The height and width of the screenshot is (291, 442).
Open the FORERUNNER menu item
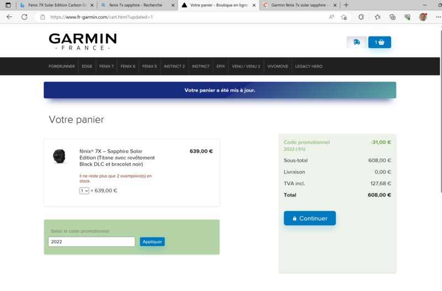pos(62,66)
